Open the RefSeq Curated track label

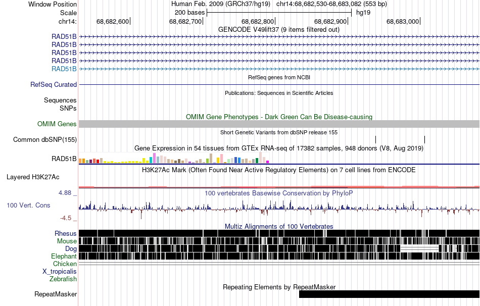point(54,84)
